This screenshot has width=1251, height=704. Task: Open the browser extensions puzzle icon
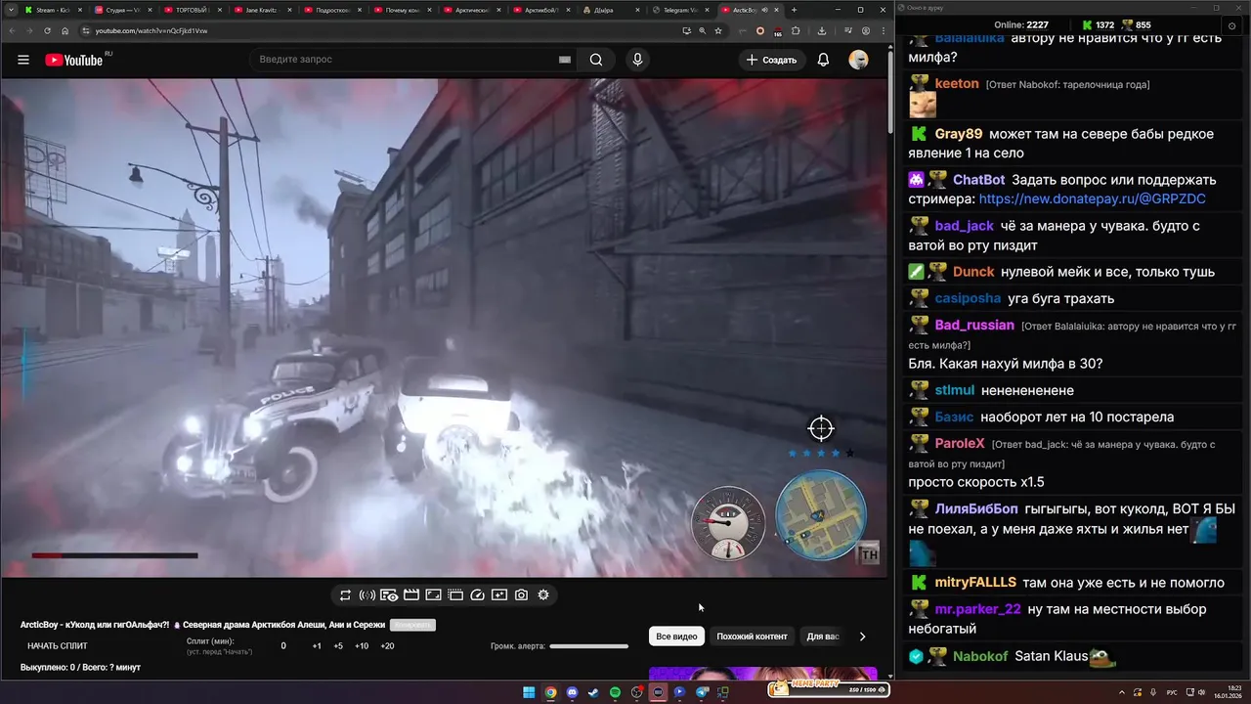coord(796,30)
